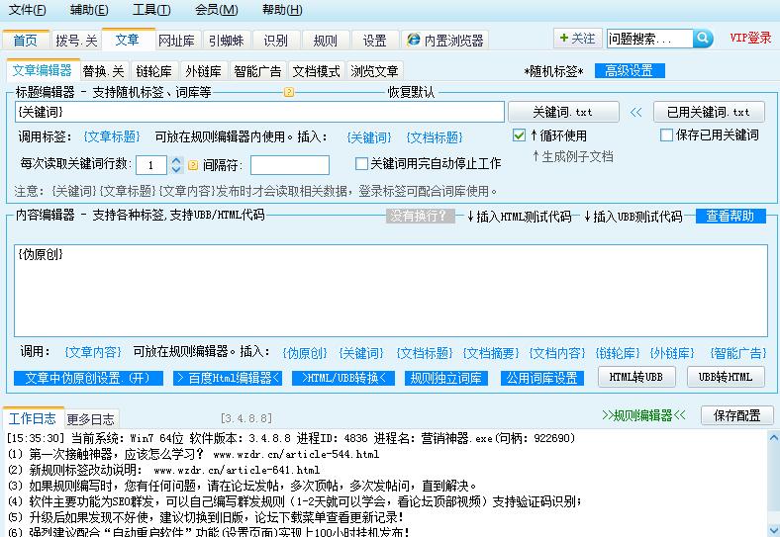Click the yellow help icon in title editor header

[288, 92]
